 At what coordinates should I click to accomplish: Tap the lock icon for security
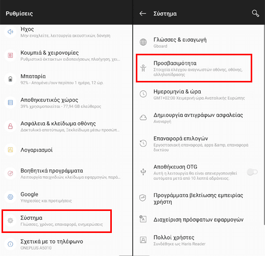tap(10, 126)
